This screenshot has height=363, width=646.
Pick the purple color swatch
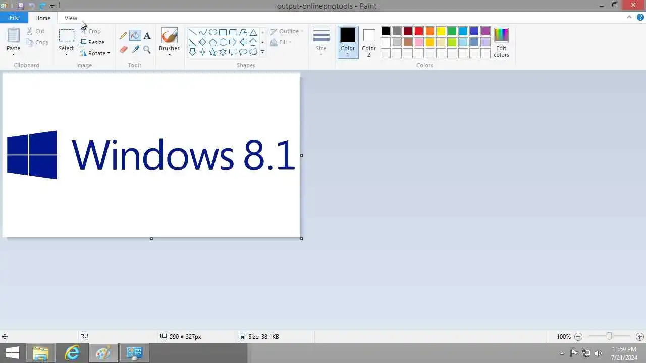pos(486,32)
